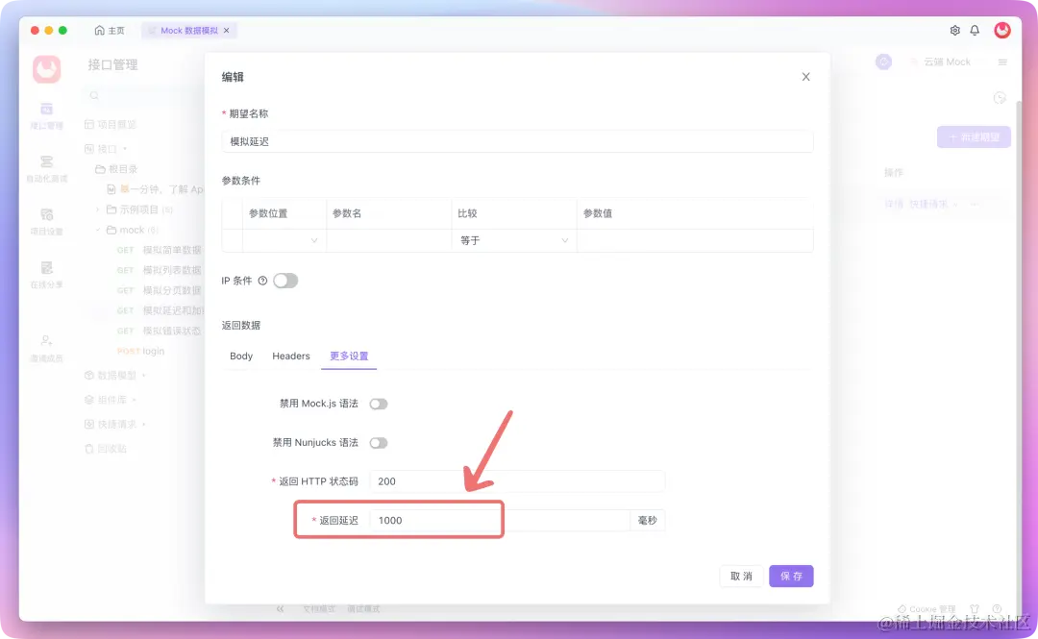Expand the 数据模型 section
Screen dimensions: 1038x639
[114, 376]
